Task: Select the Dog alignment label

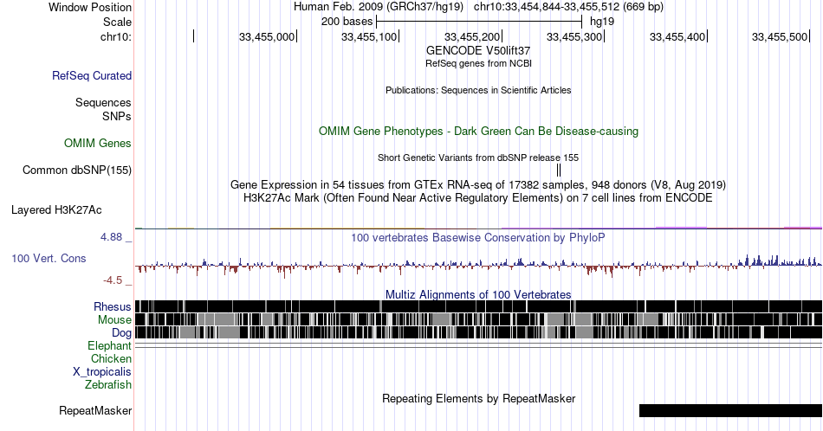Action: pos(122,333)
